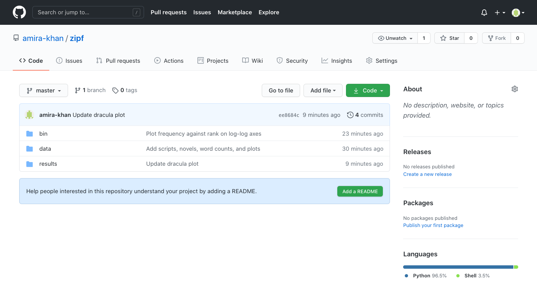Open the data folder

45,149
